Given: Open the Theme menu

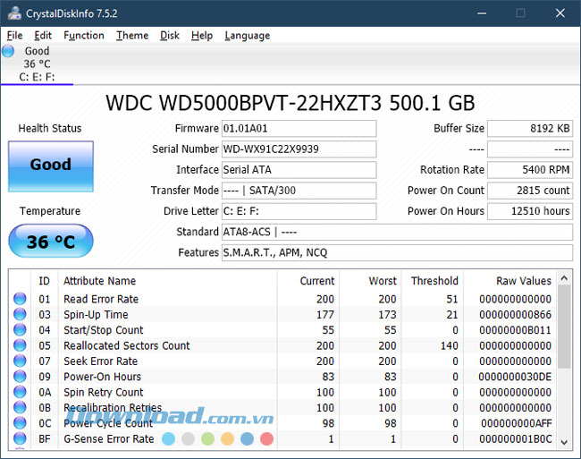Looking at the screenshot, I should 132,36.
